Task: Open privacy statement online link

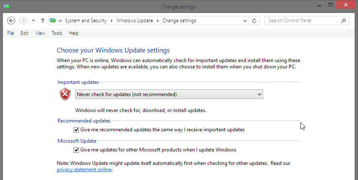Action: [84, 170]
